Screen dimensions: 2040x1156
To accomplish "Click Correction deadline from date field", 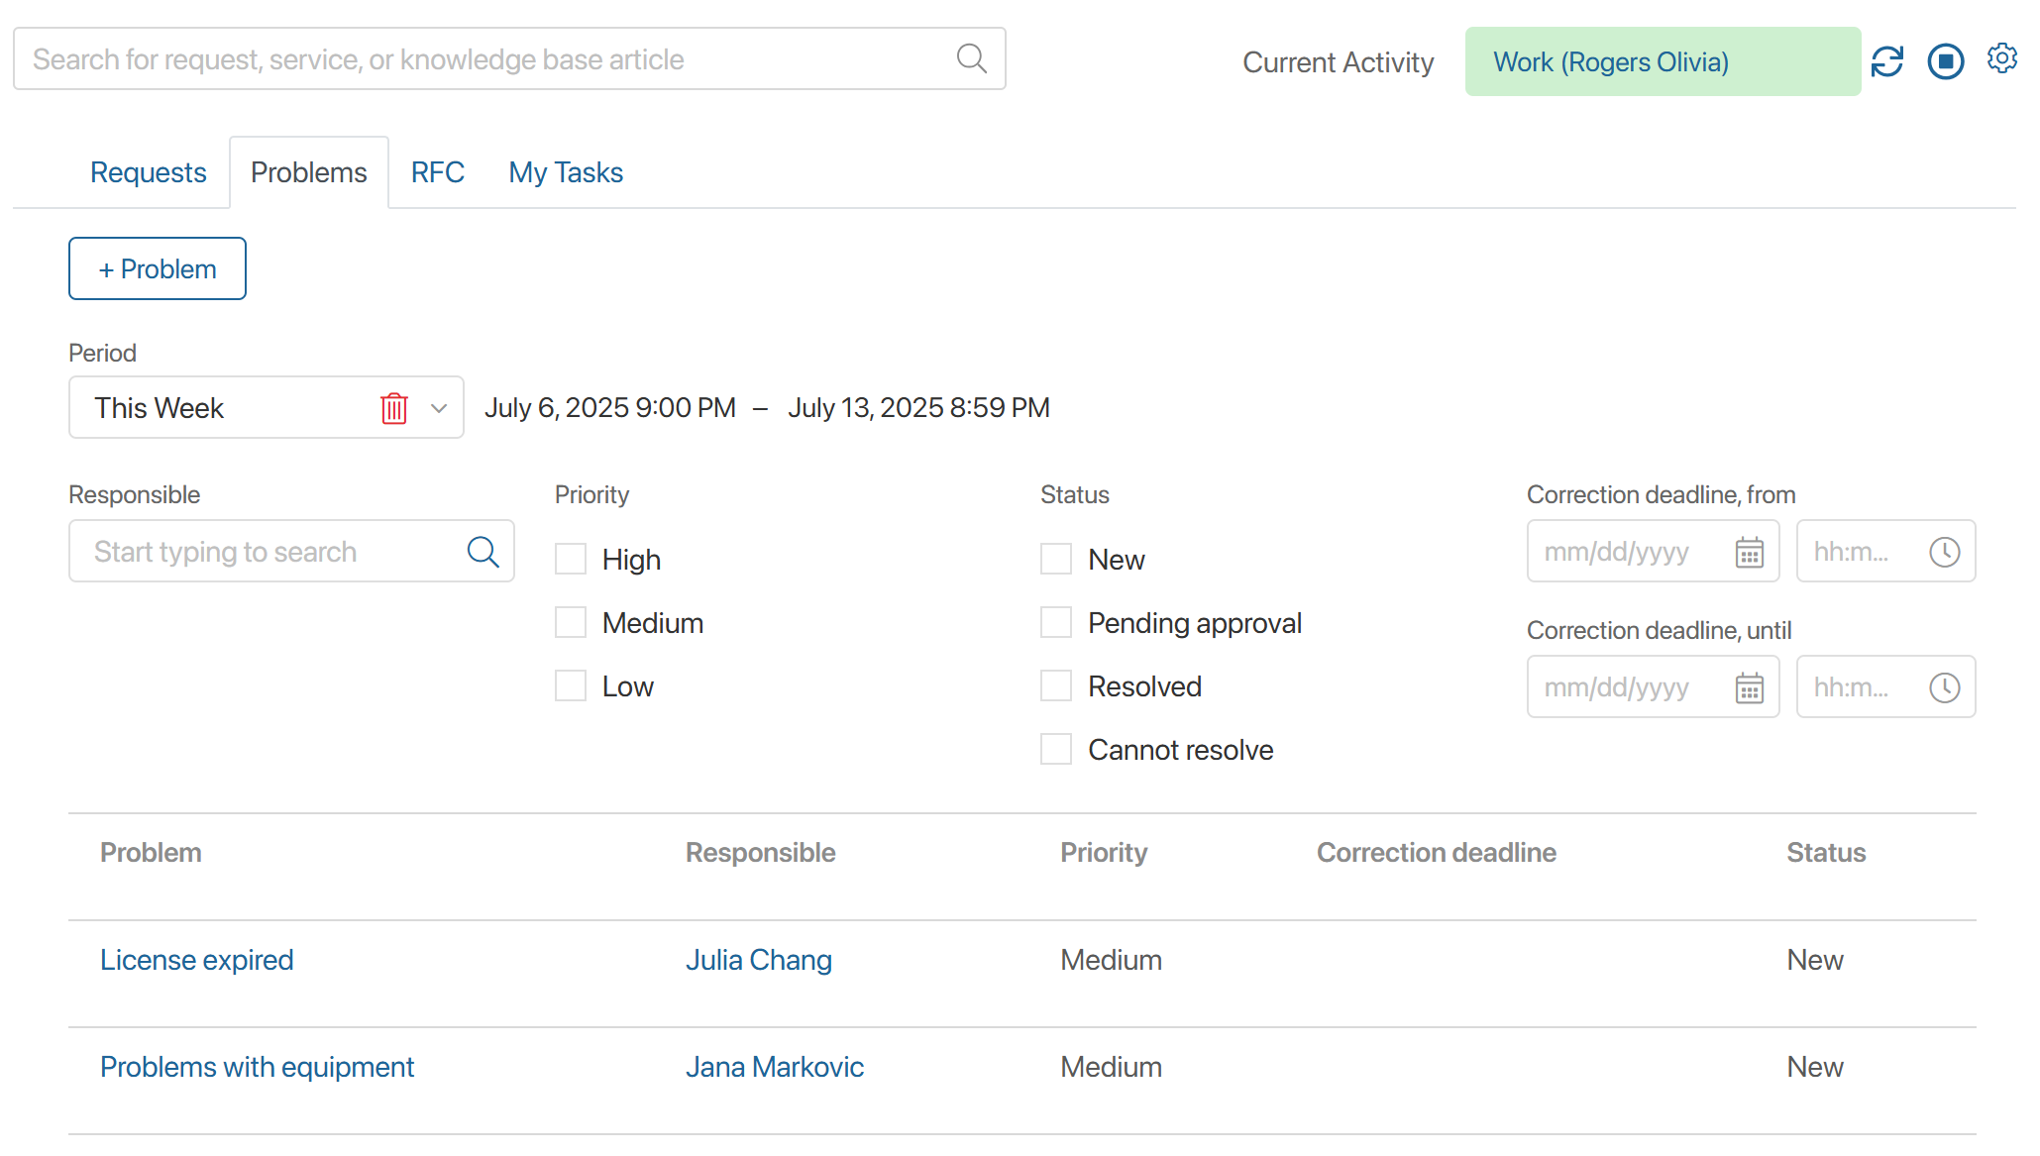I will [x=1653, y=551].
